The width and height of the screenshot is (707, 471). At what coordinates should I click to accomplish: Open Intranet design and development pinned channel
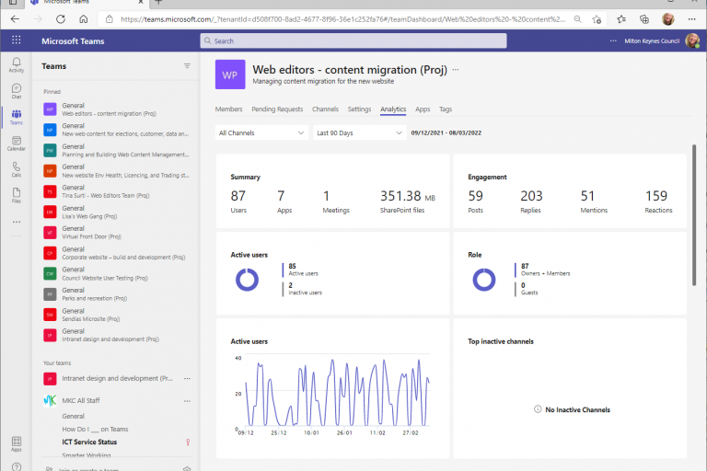click(116, 336)
